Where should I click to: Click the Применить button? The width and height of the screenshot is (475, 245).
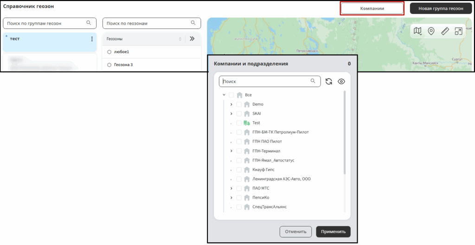click(333, 232)
